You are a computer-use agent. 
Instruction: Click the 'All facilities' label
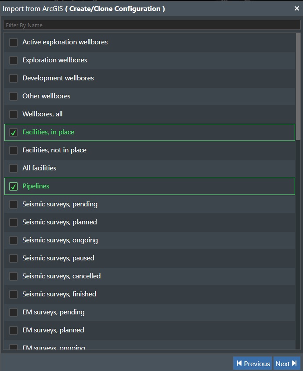click(39, 168)
